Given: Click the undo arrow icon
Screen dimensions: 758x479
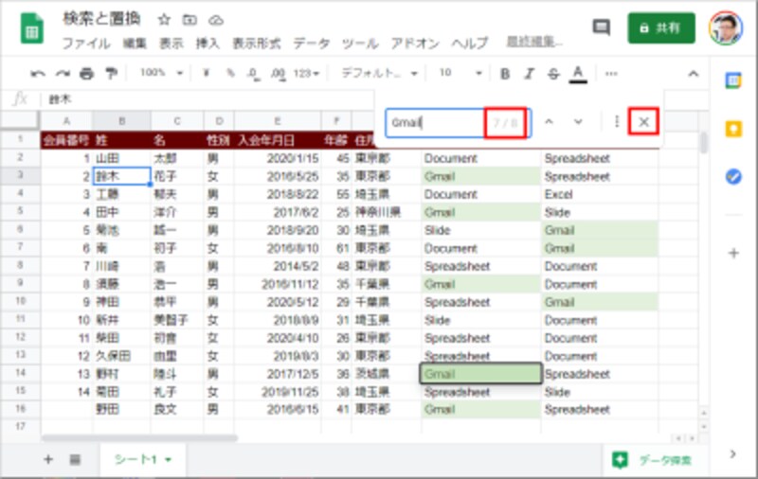Looking at the screenshot, I should pyautogui.click(x=38, y=74).
